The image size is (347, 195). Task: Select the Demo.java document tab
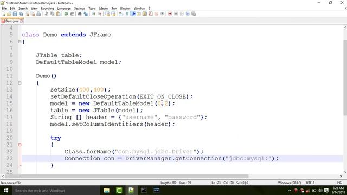(x=12, y=21)
